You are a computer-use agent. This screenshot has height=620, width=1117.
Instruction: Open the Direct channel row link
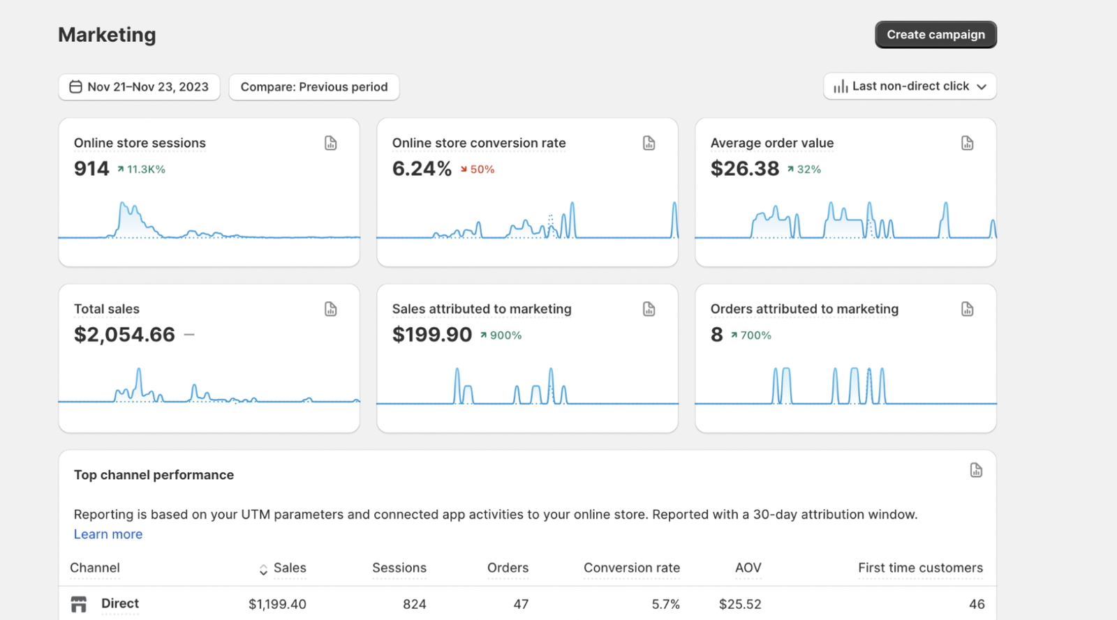[120, 603]
